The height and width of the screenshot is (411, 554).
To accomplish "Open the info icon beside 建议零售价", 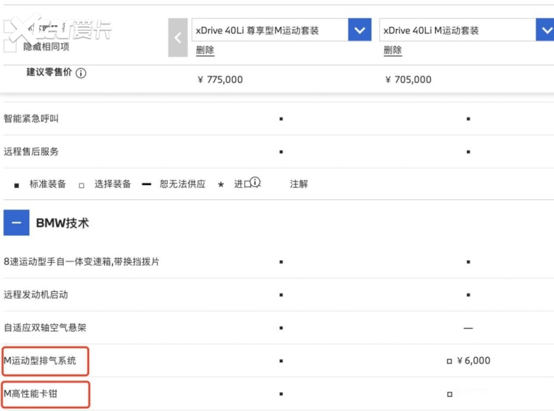I will [x=81, y=73].
